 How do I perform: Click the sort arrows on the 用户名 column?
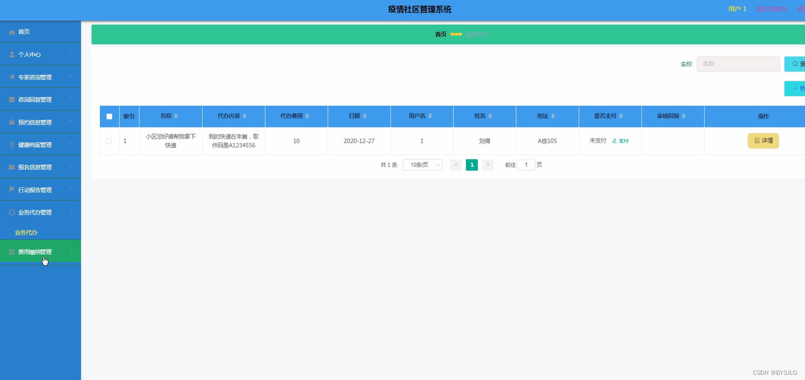tap(430, 116)
